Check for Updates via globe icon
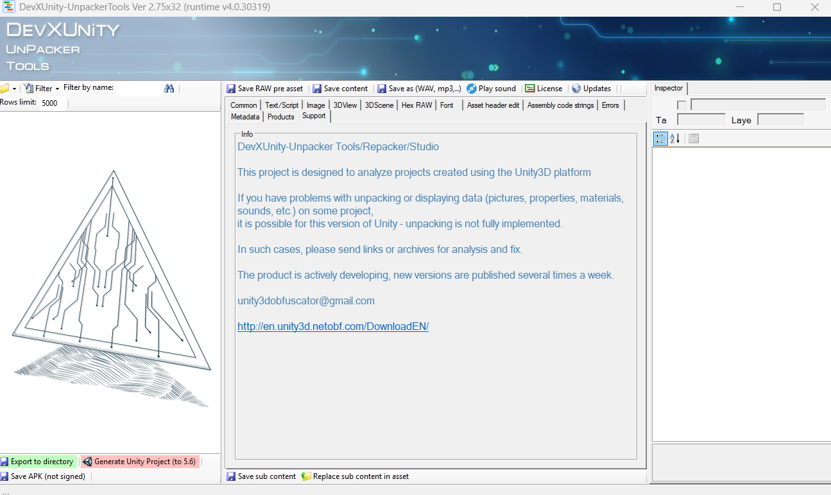Image resolution: width=831 pixels, height=495 pixels. point(592,89)
